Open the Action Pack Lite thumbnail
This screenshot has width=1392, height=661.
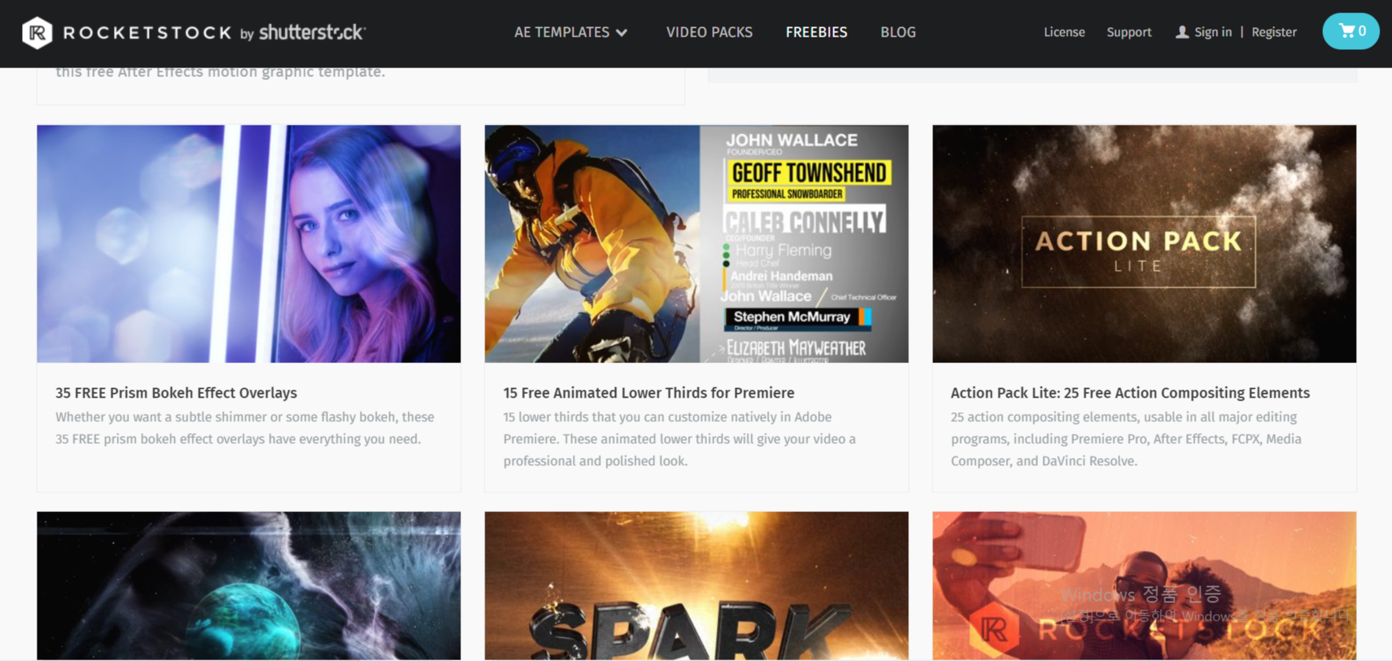1144,244
